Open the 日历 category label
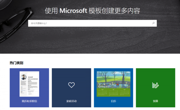The width and height of the screenshot is (180, 110). pos(113,101)
